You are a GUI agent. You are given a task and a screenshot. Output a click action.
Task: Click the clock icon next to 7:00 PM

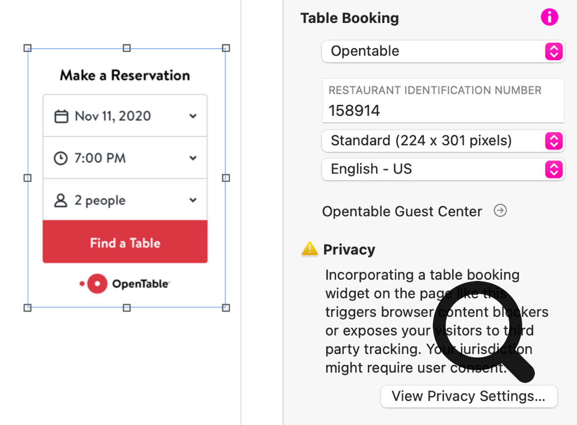(61, 158)
